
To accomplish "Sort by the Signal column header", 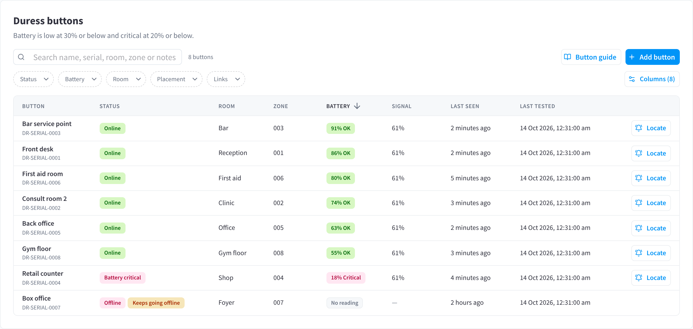I will pos(402,106).
